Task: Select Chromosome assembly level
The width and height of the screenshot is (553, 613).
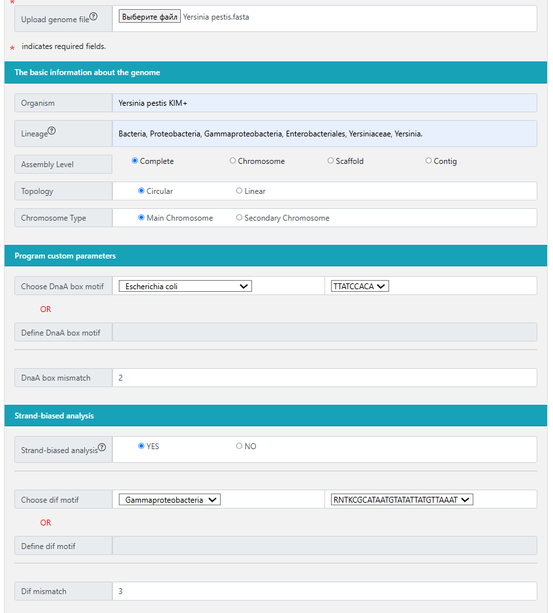Action: click(x=232, y=161)
